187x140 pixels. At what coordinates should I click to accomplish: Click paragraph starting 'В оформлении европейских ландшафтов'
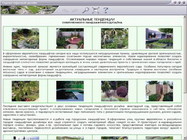(92, 58)
